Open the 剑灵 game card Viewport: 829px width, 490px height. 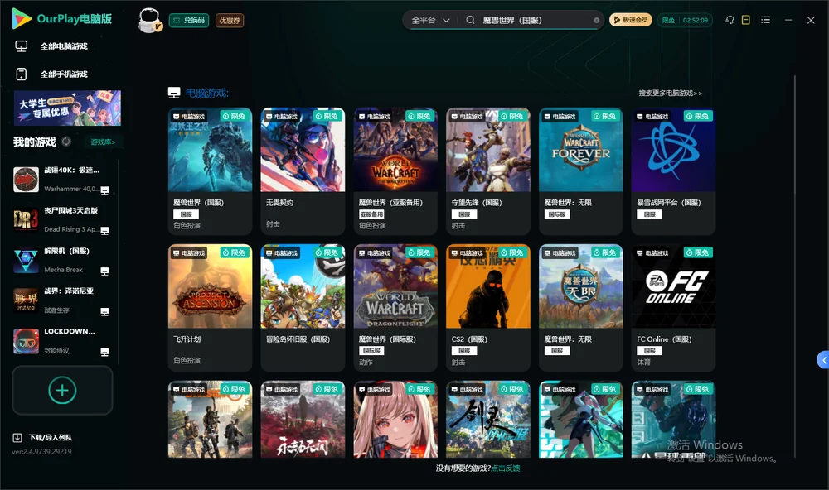click(x=488, y=420)
